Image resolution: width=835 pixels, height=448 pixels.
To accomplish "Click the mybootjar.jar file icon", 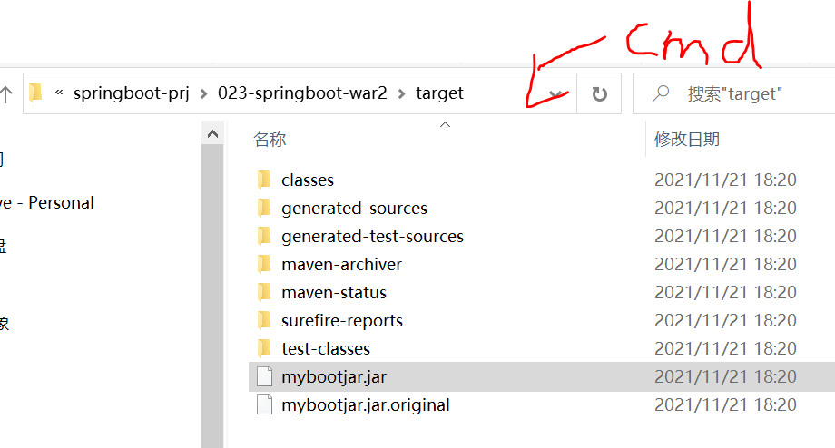I will pyautogui.click(x=265, y=376).
